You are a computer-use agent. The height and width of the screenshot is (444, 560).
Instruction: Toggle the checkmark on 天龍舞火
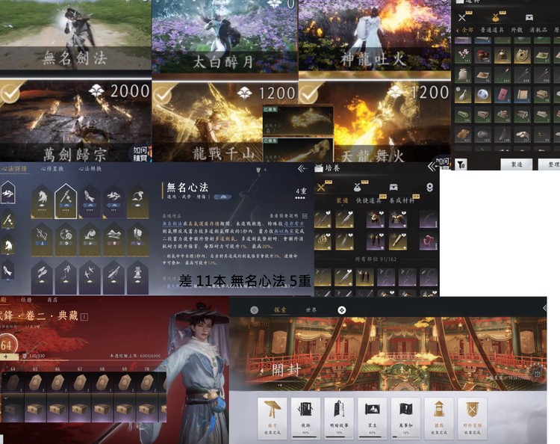click(x=310, y=93)
